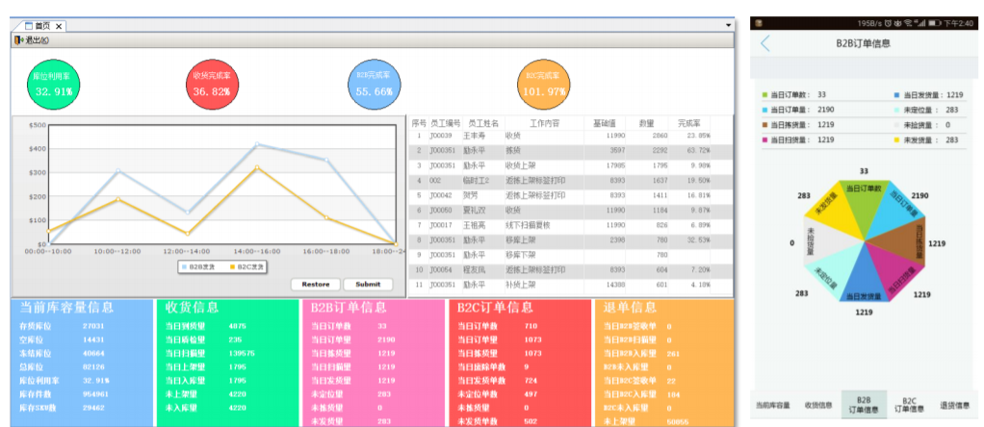Screen dimensions: 984x427
Task: Tap the mobile legend entry 未定位量 283
Action: pos(926,109)
